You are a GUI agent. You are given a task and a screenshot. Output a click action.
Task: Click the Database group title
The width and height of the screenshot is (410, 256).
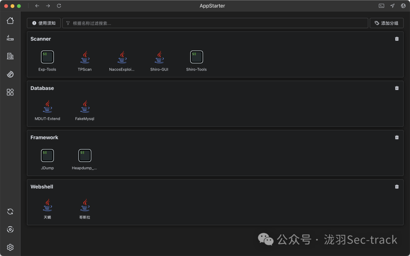coord(42,88)
